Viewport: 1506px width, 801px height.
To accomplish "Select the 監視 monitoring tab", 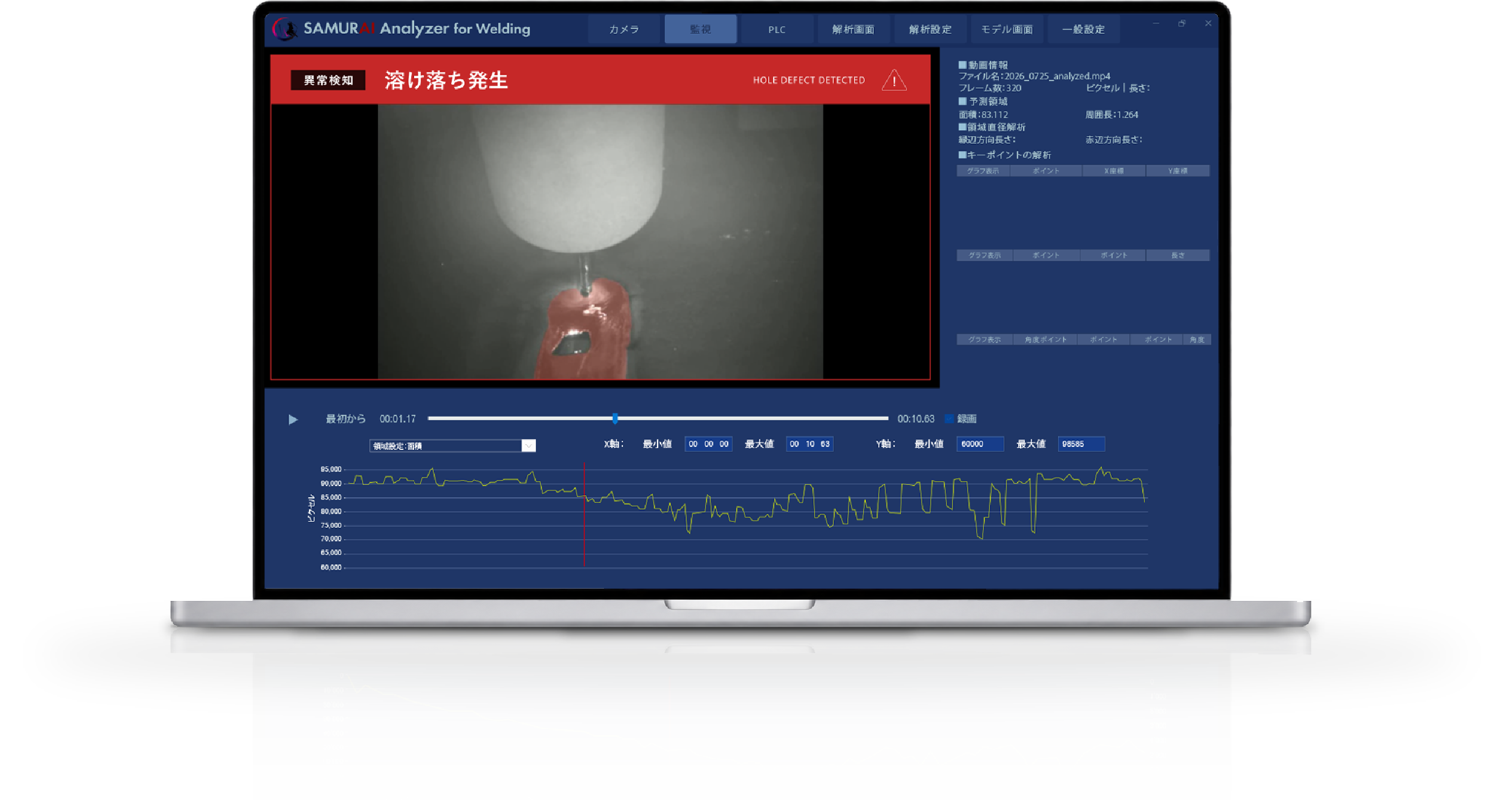I will [x=700, y=29].
